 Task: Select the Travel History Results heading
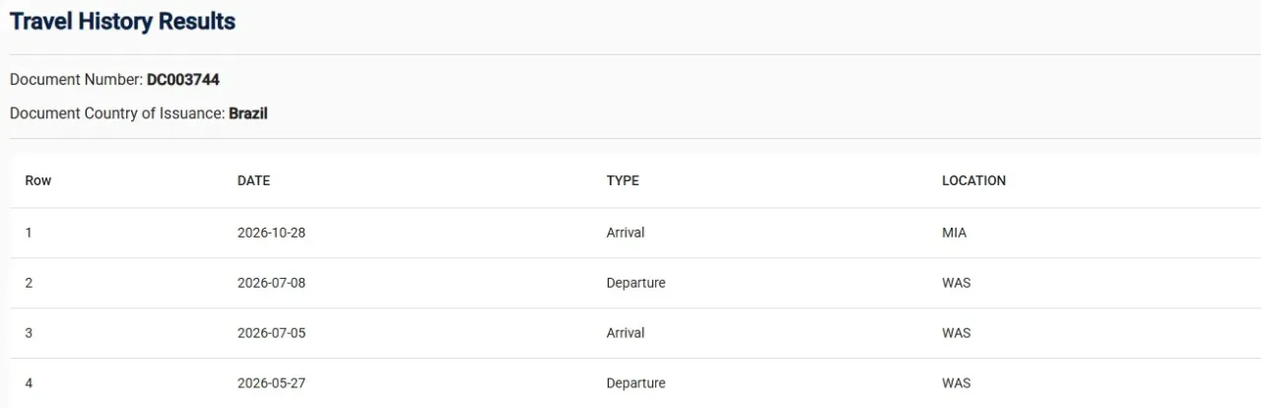pos(123,21)
